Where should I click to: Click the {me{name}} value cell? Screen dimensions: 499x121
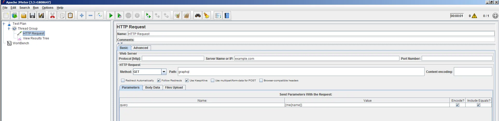click(x=367, y=105)
